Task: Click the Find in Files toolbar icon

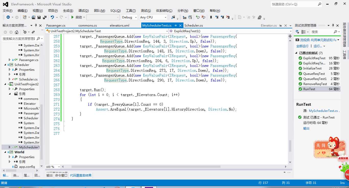Action: coord(173,17)
